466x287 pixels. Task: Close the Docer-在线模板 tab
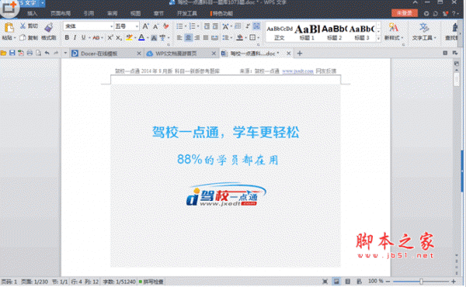coord(139,54)
